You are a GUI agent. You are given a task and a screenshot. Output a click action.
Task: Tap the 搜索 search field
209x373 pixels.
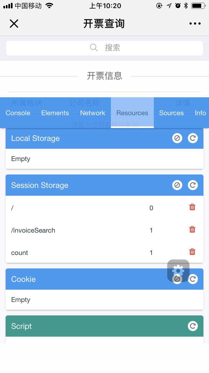(104, 48)
